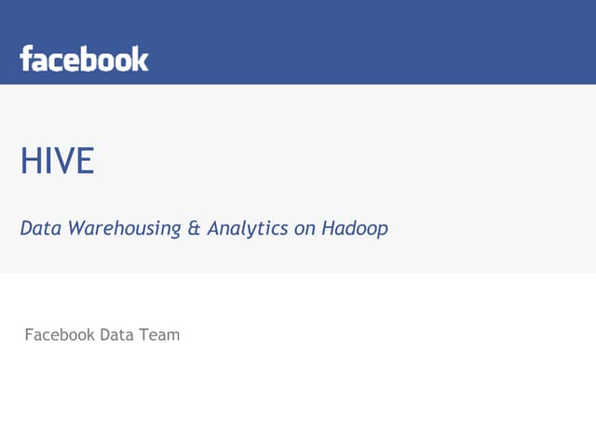The width and height of the screenshot is (596, 447).
Task: Select the "Facebook Data Team" author line
Action: click(102, 334)
